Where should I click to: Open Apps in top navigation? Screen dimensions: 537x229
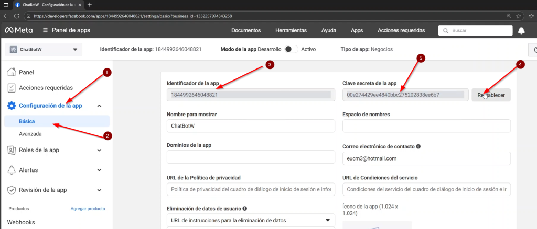pos(357,30)
